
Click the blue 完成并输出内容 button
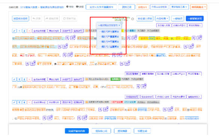pyautogui.click(x=77, y=131)
